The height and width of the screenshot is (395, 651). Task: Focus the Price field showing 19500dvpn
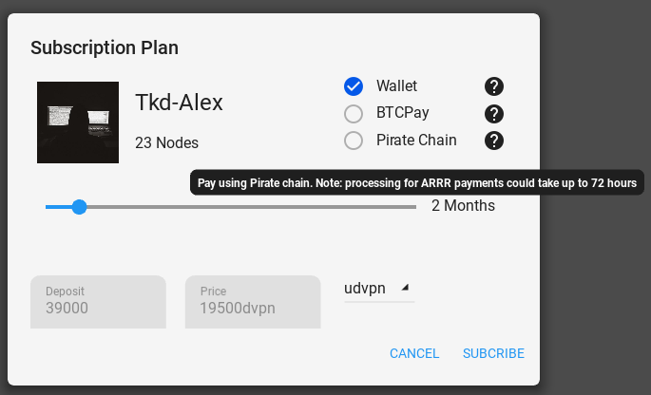click(x=253, y=302)
